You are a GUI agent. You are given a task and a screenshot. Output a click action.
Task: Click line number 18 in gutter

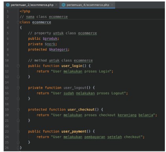click(7, 104)
